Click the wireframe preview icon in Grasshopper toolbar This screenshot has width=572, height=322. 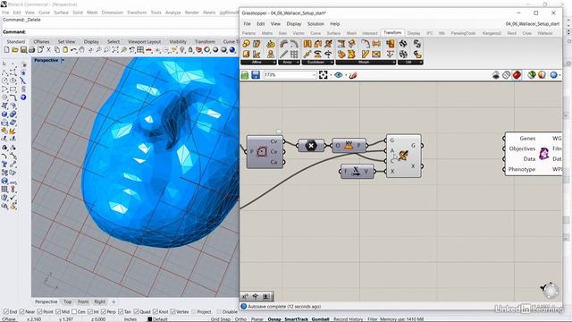tap(506, 75)
